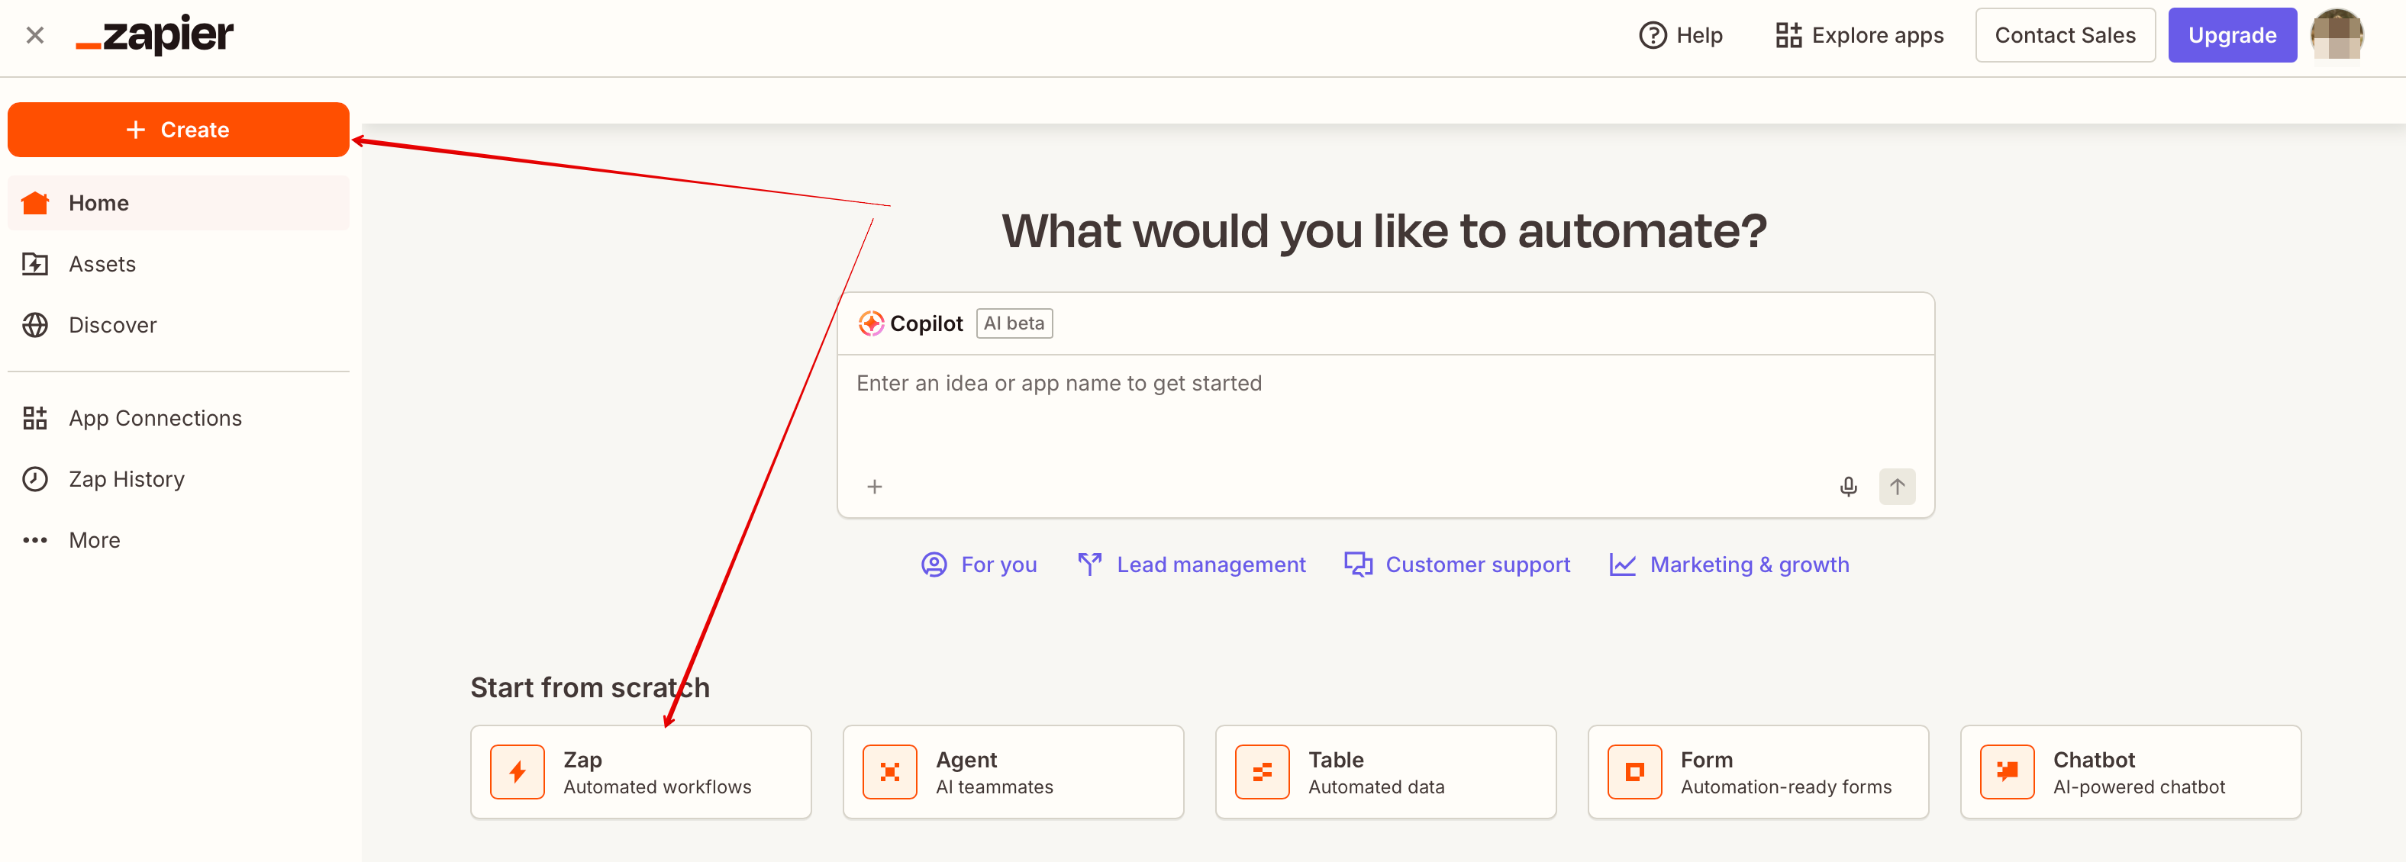2406x862 pixels.
Task: Expand the More menu in sidebar
Action: [93, 540]
